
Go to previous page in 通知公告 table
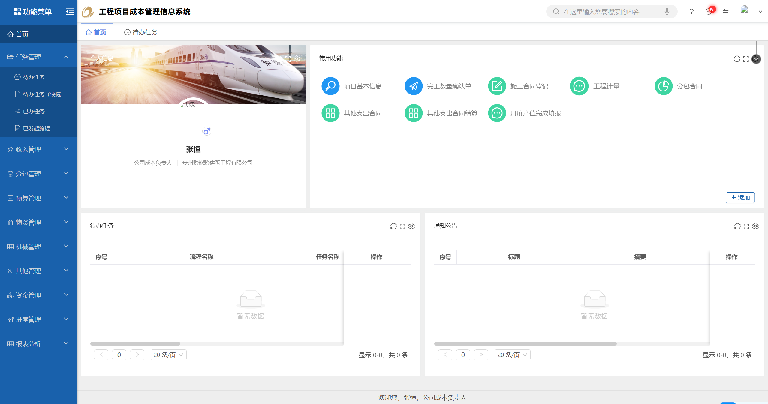(445, 355)
